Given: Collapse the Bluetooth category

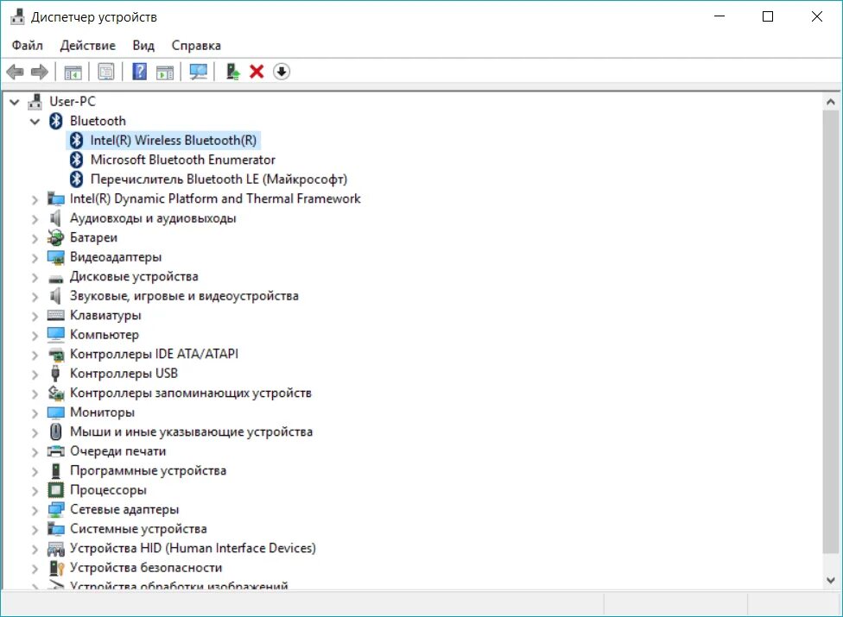Looking at the screenshot, I should (35, 122).
